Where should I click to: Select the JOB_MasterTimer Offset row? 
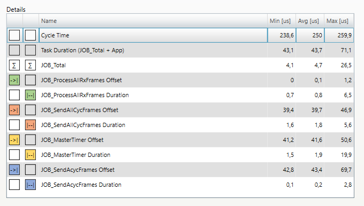click(x=180, y=140)
